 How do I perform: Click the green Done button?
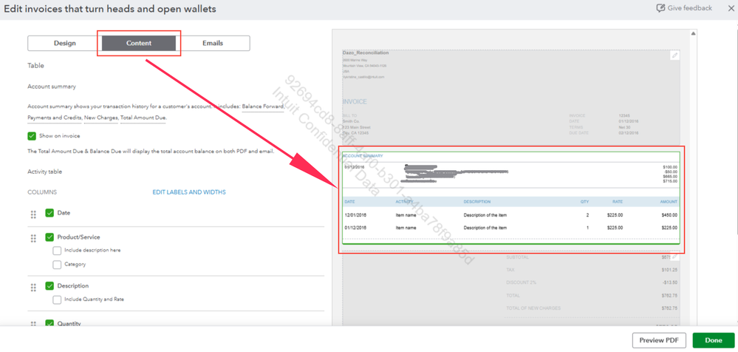[713, 340]
